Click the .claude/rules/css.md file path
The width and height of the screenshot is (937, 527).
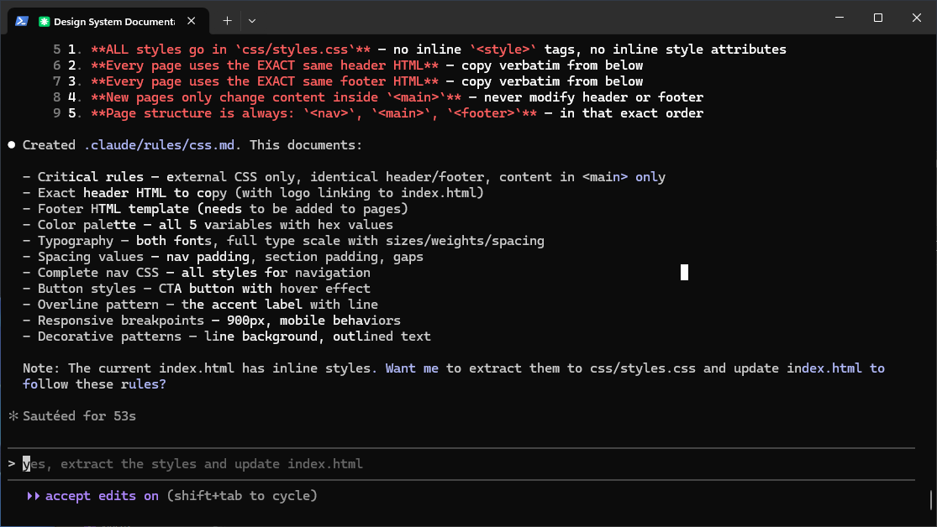point(160,145)
